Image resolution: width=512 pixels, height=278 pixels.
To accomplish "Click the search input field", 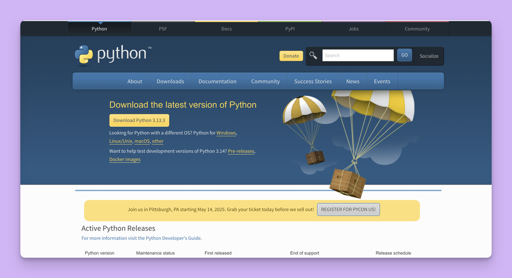I will pos(357,55).
